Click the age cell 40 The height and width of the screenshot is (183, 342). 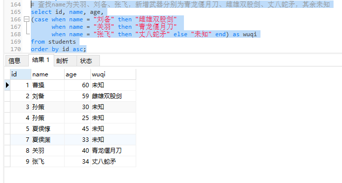click(78, 150)
